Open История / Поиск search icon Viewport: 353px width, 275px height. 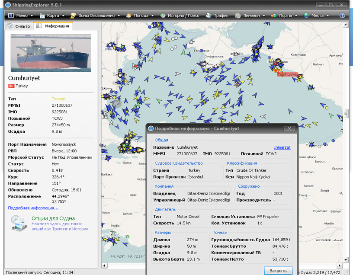tap(163, 16)
